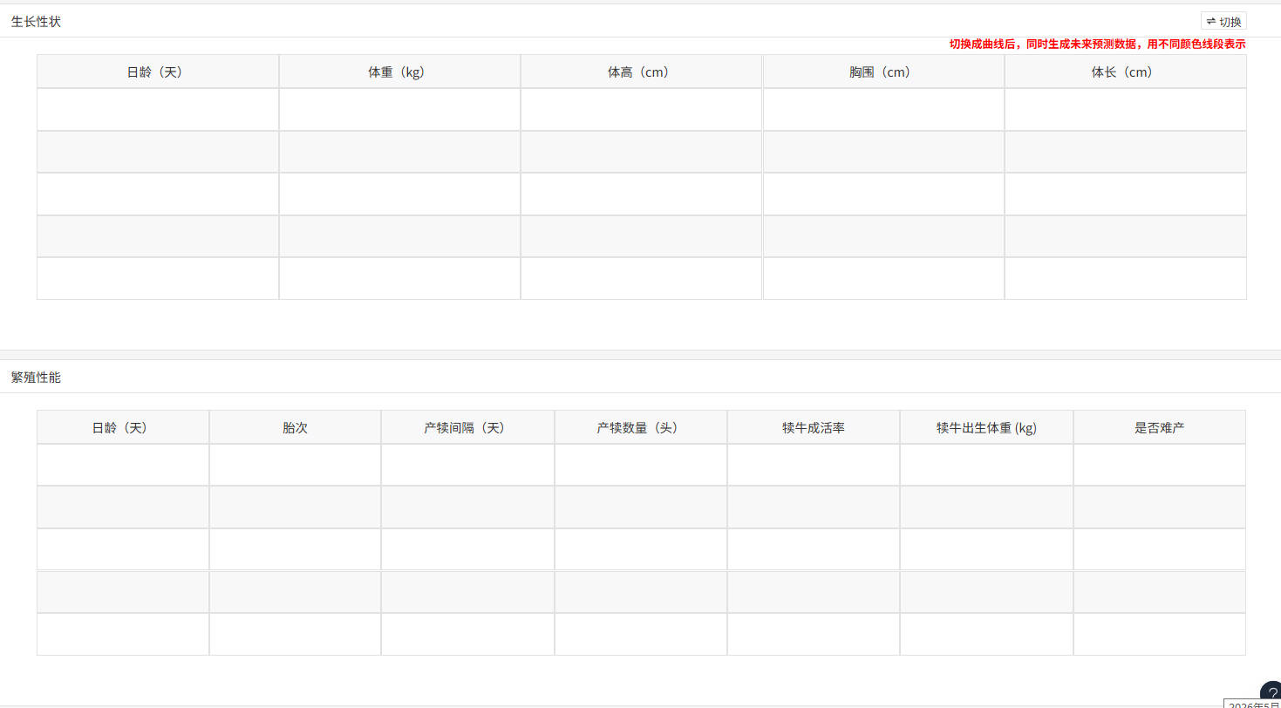Click the 产犊间隔（天） column header
The image size is (1281, 708).
(x=467, y=428)
